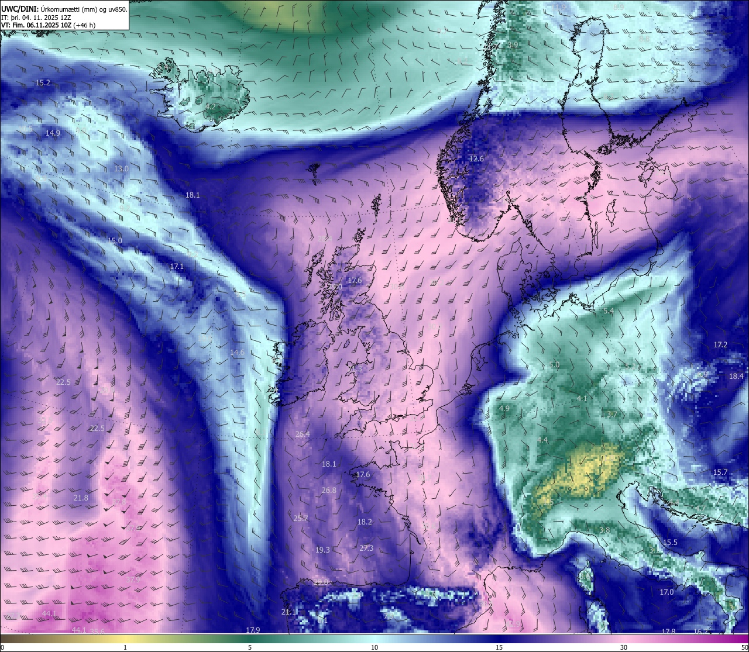Click the 26.8 value label
This screenshot has height=652, width=749.
(329, 490)
